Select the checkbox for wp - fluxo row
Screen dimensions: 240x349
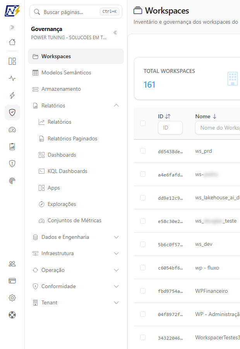[x=143, y=268]
